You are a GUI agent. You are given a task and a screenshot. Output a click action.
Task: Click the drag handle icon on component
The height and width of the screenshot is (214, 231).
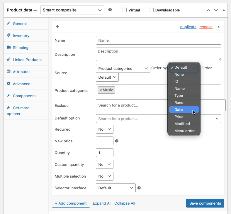58,27
